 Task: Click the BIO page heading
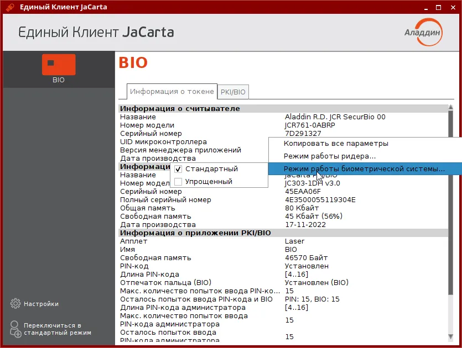click(133, 62)
